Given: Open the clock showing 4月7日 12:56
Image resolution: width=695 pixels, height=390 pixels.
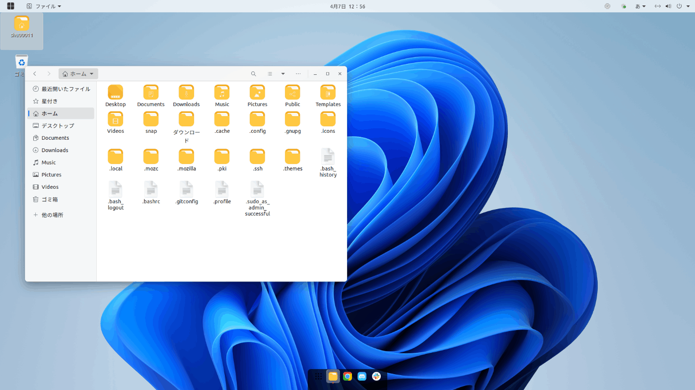Looking at the screenshot, I should tap(347, 6).
